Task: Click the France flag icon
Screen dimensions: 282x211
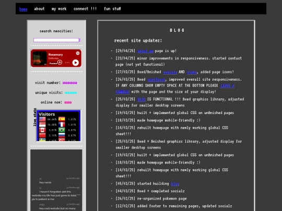Action: click(x=62, y=125)
